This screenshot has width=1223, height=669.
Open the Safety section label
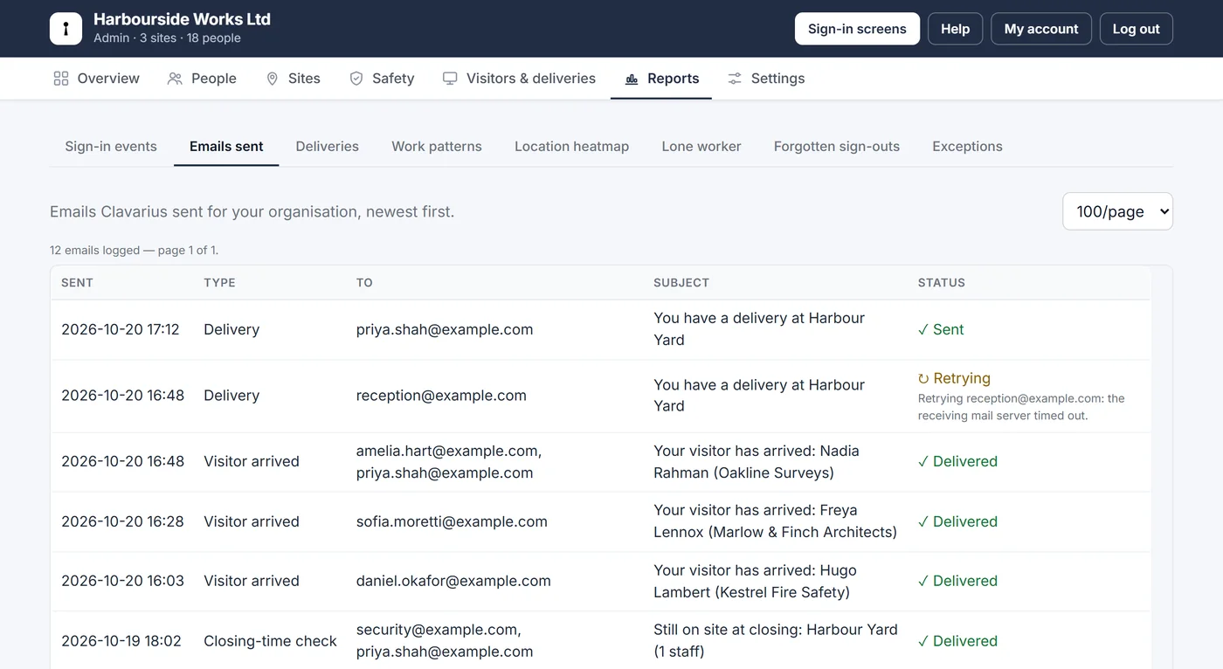393,79
